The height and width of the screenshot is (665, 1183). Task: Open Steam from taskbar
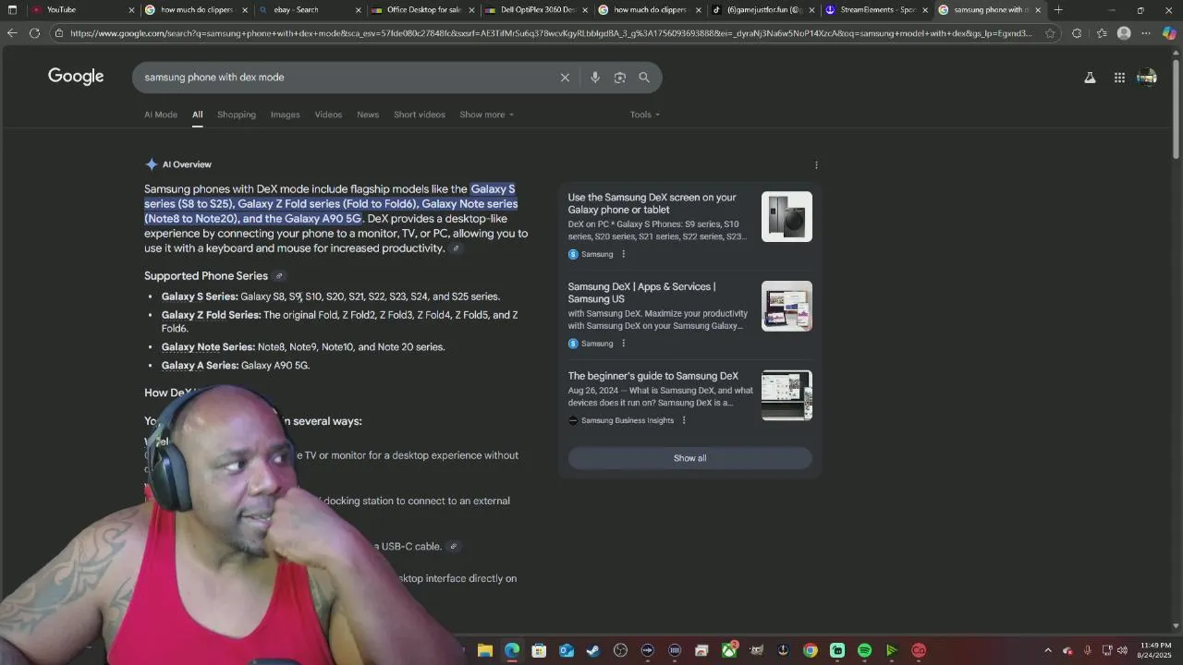tap(593, 650)
